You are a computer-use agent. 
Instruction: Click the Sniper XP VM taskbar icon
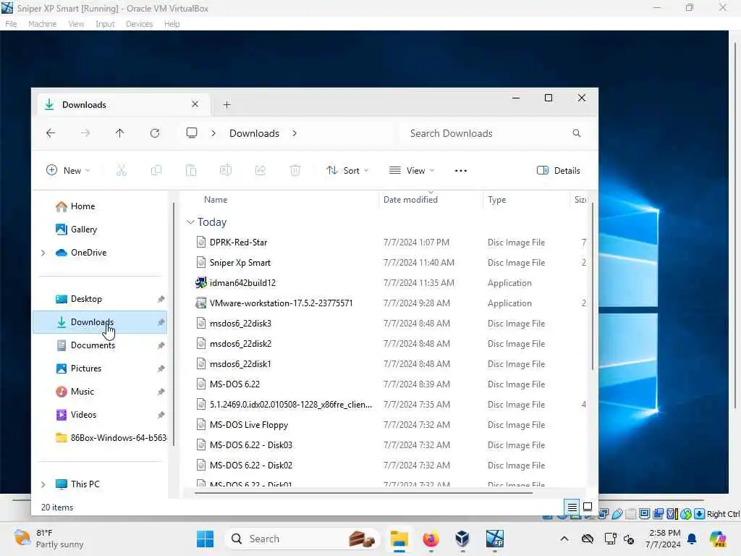coord(495,539)
